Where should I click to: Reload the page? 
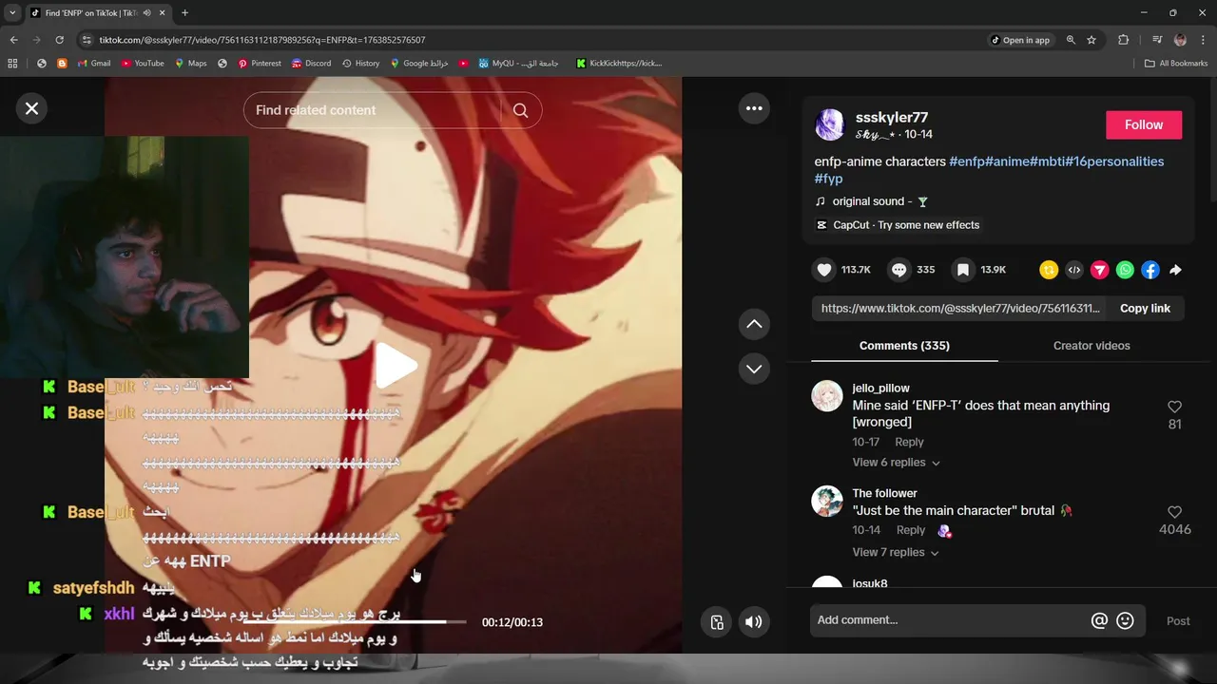tap(59, 40)
